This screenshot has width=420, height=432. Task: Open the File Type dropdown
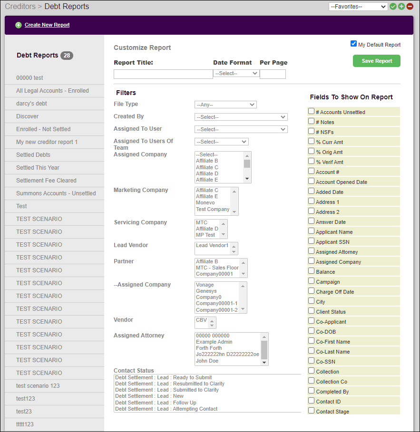pos(225,105)
